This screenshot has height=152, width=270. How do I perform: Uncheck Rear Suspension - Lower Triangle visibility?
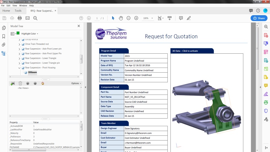(23, 58)
